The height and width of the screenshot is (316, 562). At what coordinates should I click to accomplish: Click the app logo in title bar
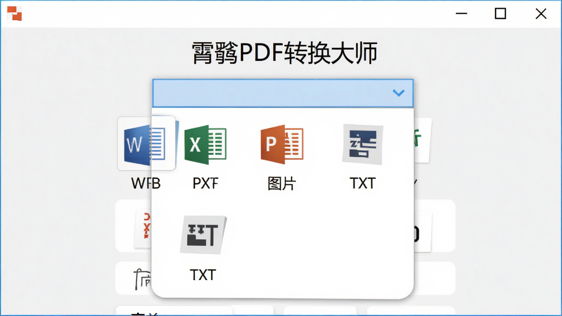[x=14, y=14]
